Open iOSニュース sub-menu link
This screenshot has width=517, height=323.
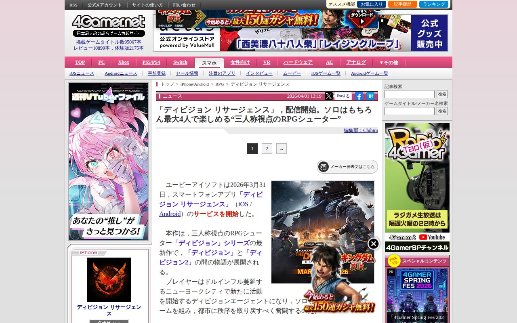82,73
